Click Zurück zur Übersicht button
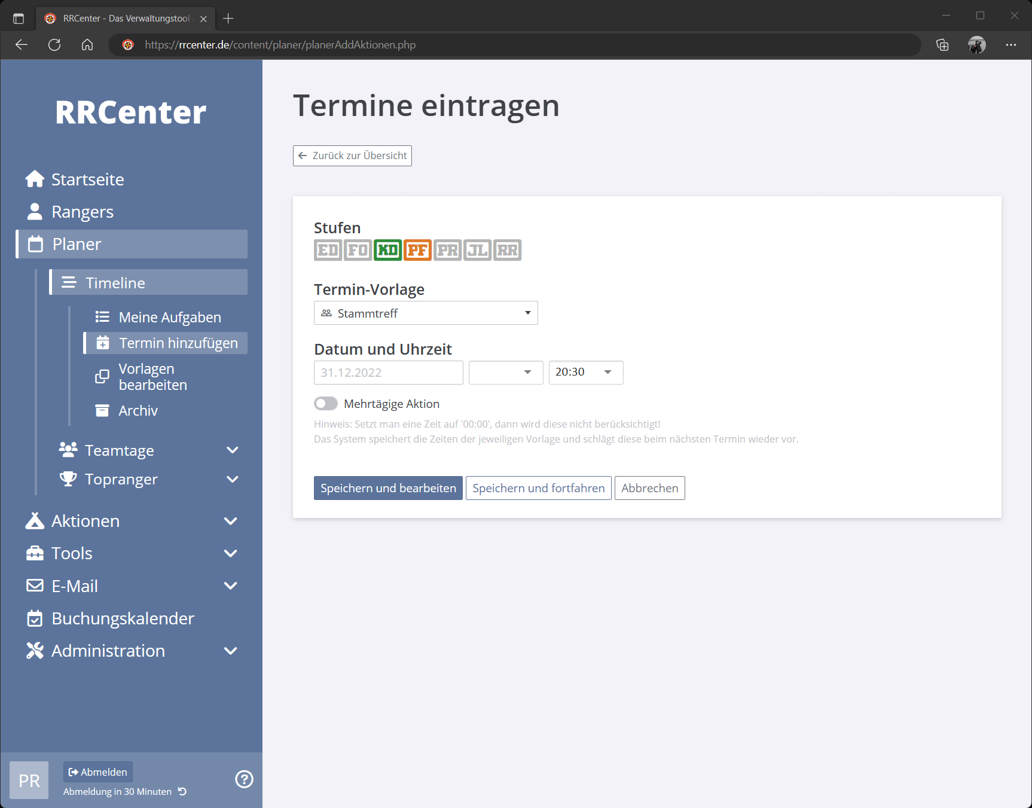Screen dimensions: 1032x808 pos(352,155)
